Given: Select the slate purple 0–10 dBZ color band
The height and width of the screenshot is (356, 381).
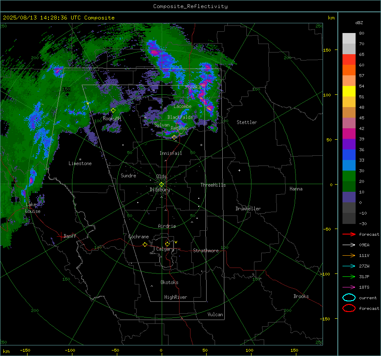Looking at the screenshot, I should (x=349, y=197).
